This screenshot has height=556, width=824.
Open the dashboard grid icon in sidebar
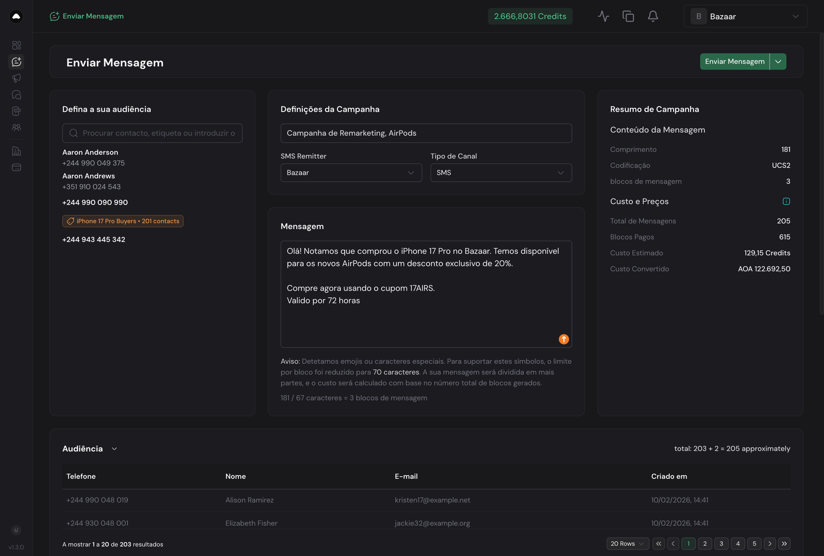click(x=16, y=45)
